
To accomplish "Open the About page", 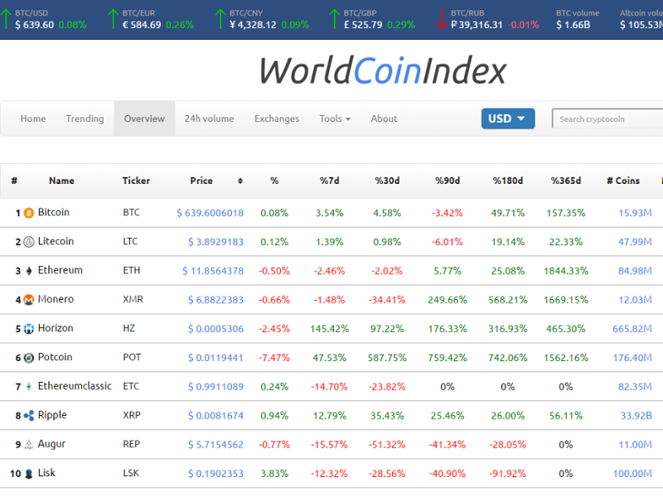I will (x=384, y=118).
